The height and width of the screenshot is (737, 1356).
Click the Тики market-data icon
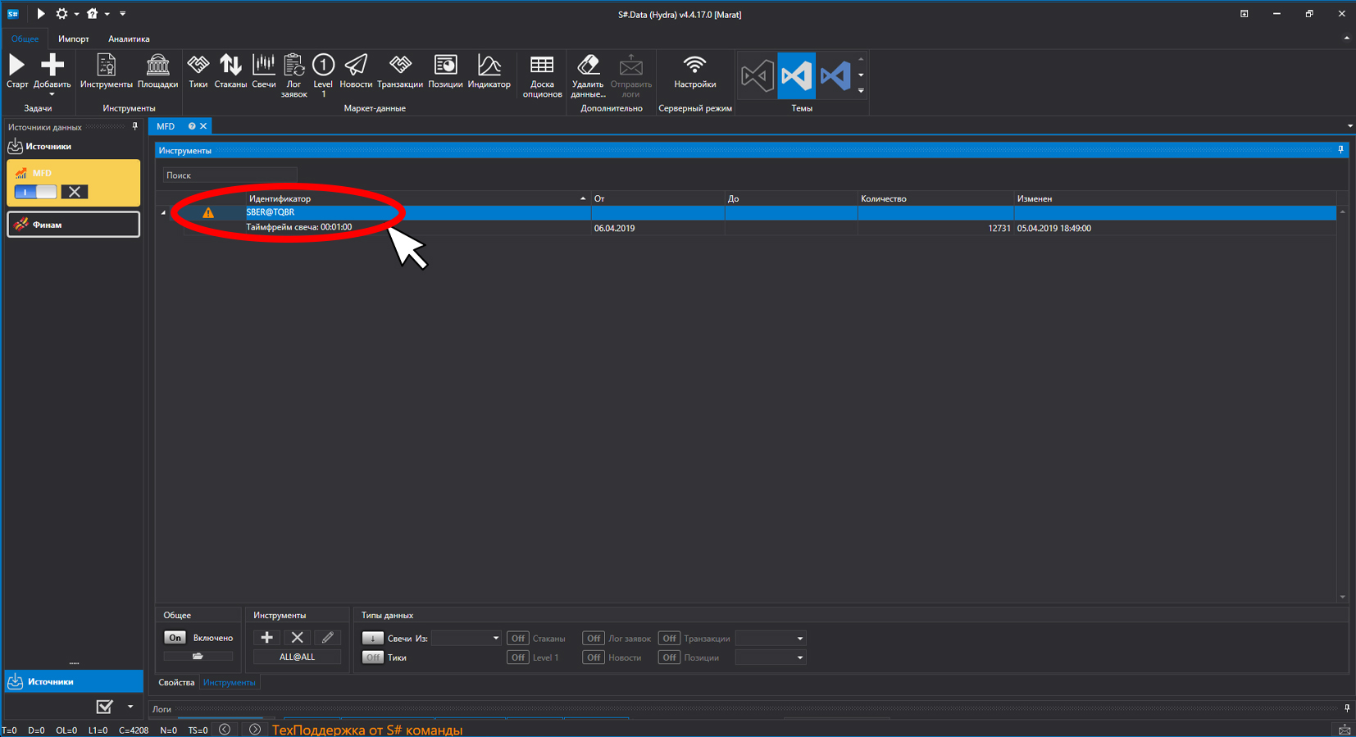[x=198, y=71]
